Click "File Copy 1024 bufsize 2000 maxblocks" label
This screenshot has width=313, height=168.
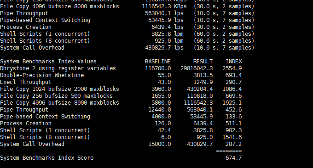tap(59, 89)
